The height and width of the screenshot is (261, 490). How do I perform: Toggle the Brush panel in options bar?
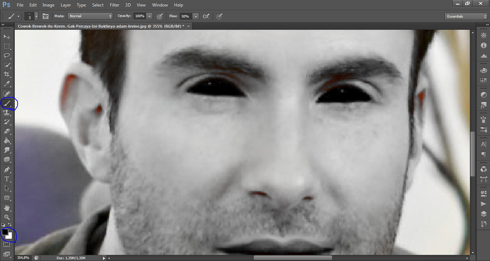pos(46,16)
